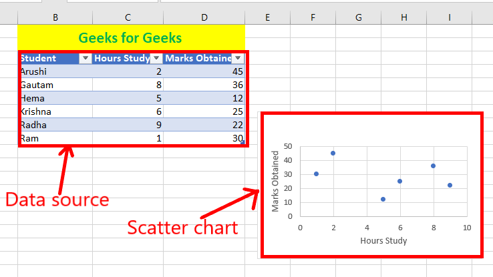Select Ram's marks value 30
This screenshot has height=277, width=493.
[x=204, y=138]
